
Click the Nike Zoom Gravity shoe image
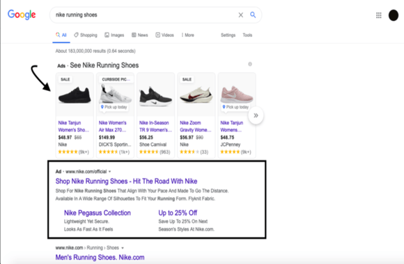[x=196, y=95]
